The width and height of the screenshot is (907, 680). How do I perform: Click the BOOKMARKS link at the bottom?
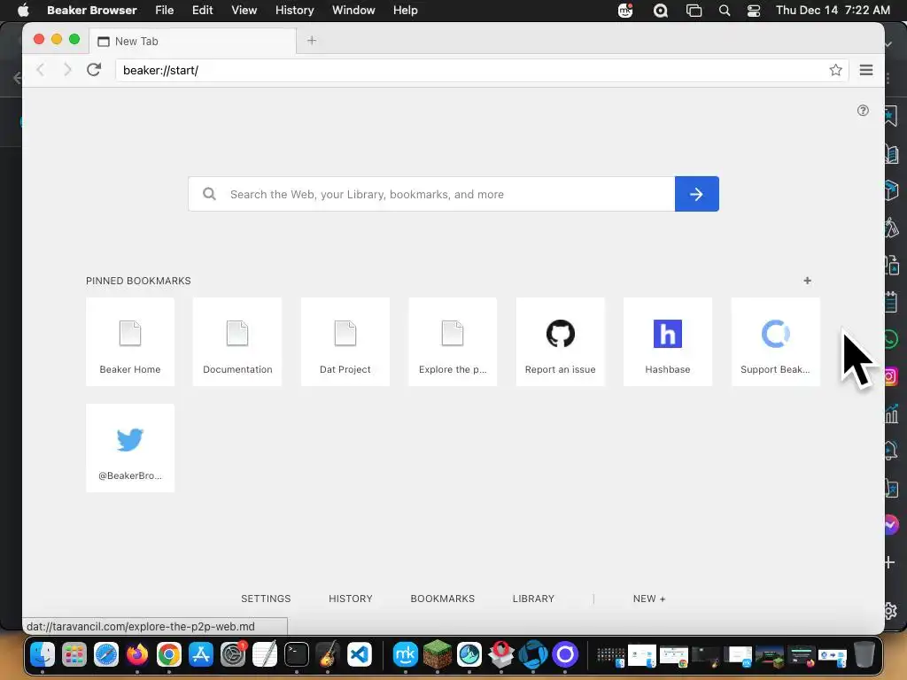point(443,599)
